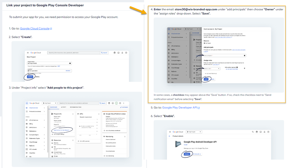Select the ACTIVITY tab in dashboard image
The image size is (288, 168).
click(63, 107)
